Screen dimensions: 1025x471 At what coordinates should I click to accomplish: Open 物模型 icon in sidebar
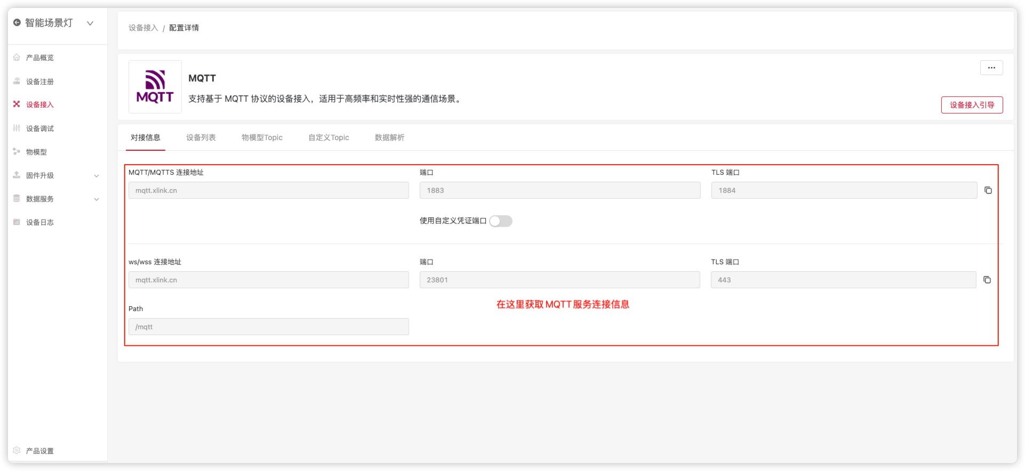click(17, 152)
